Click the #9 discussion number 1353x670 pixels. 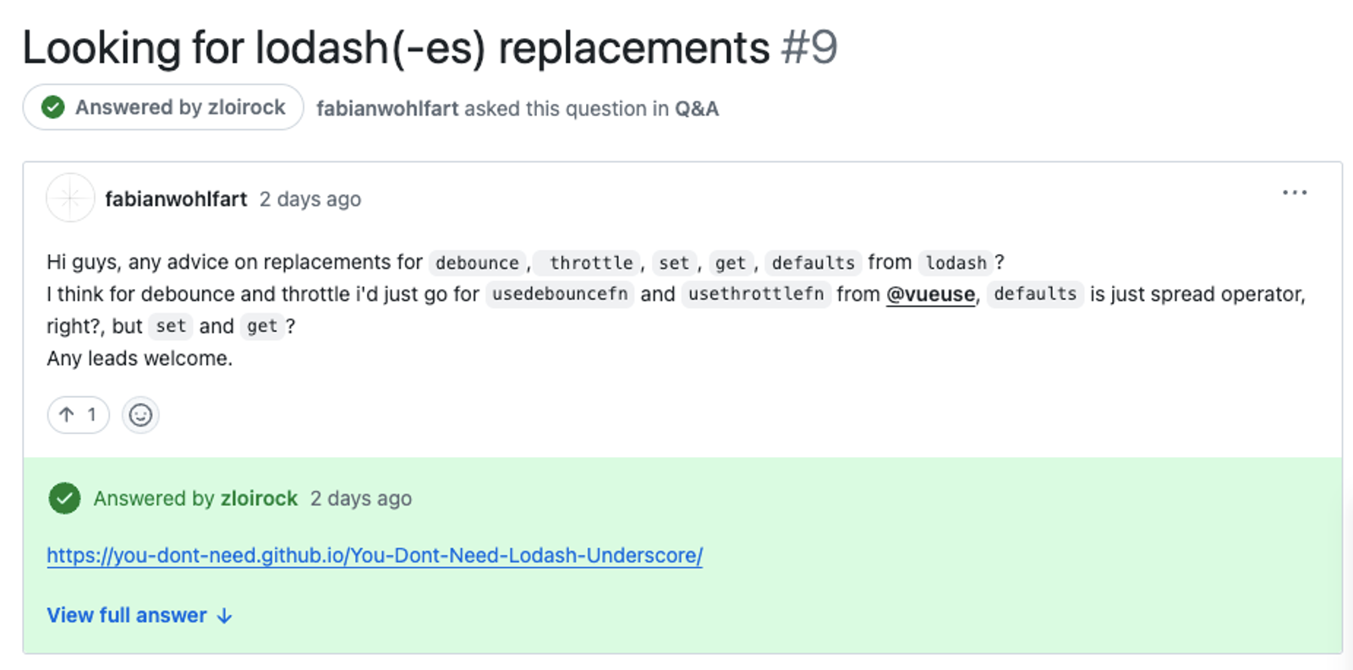point(809,47)
